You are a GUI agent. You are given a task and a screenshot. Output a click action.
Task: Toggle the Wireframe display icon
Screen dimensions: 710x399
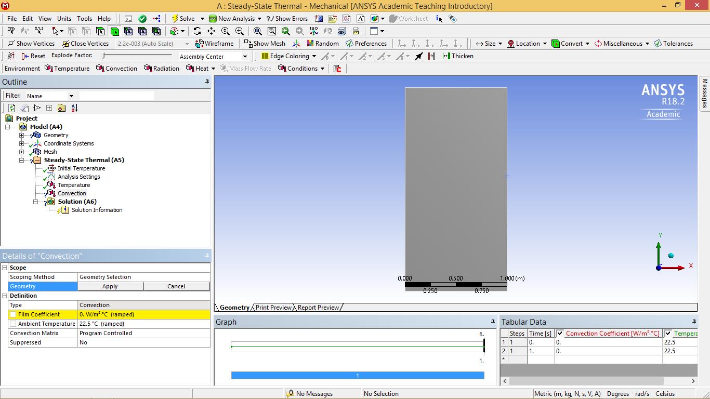tap(199, 44)
